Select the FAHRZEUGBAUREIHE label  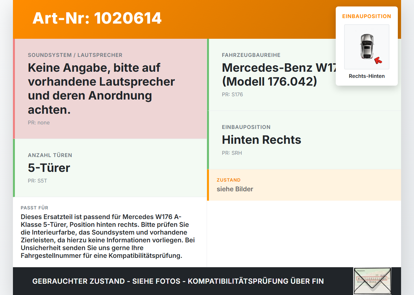pyautogui.click(x=251, y=55)
